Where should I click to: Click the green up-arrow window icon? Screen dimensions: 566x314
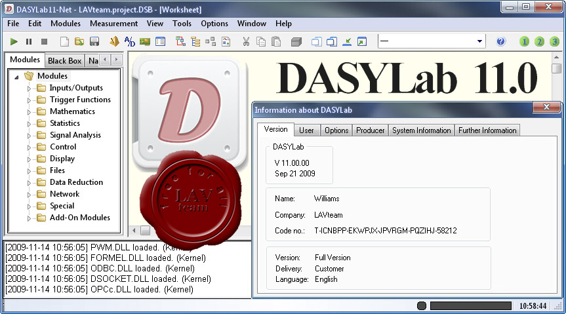click(362, 42)
